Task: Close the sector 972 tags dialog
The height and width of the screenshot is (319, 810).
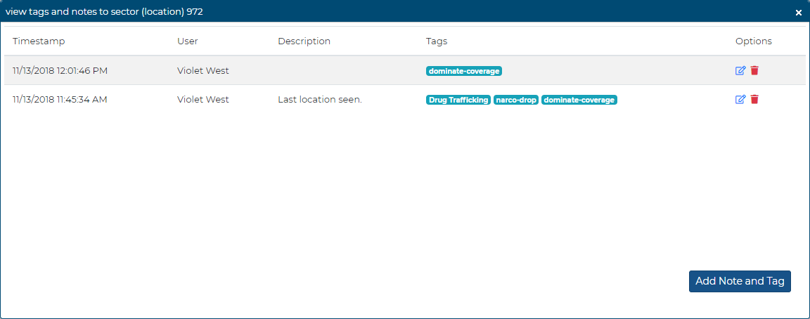Action: point(798,13)
